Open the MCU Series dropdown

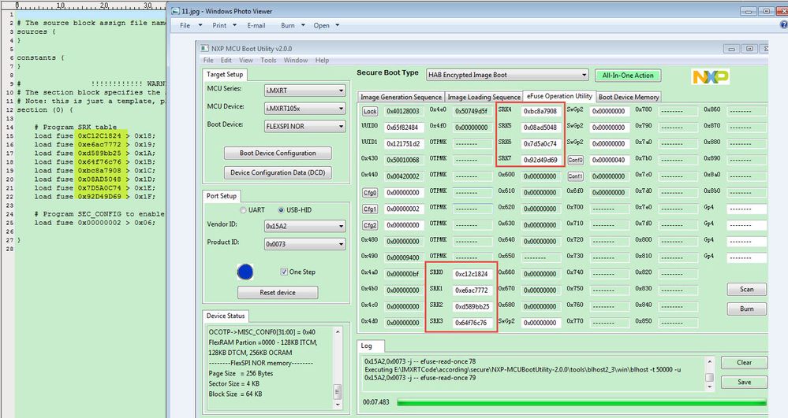[x=305, y=91]
